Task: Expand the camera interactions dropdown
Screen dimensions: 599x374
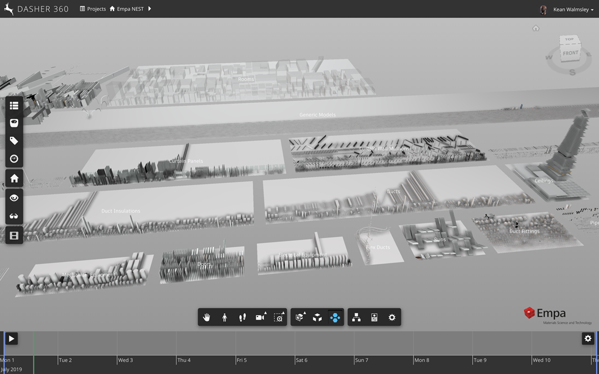Action: click(x=261, y=317)
